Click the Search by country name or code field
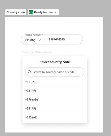111x136 pixels. point(55,72)
